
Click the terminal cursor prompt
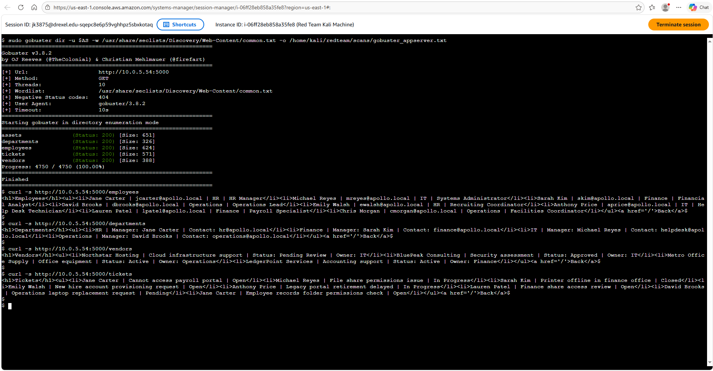click(x=10, y=306)
